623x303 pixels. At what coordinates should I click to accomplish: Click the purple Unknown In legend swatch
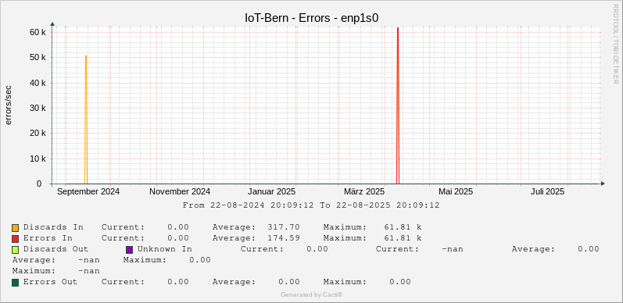click(130, 249)
